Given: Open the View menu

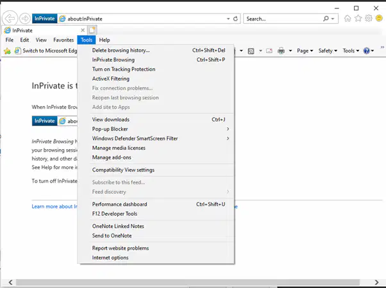Looking at the screenshot, I should (41, 40).
